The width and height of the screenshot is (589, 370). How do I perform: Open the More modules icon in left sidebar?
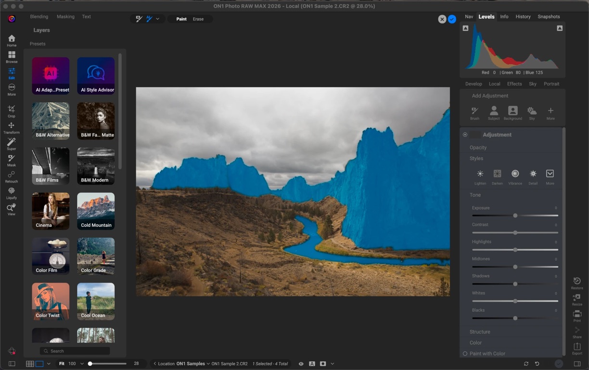[12, 89]
